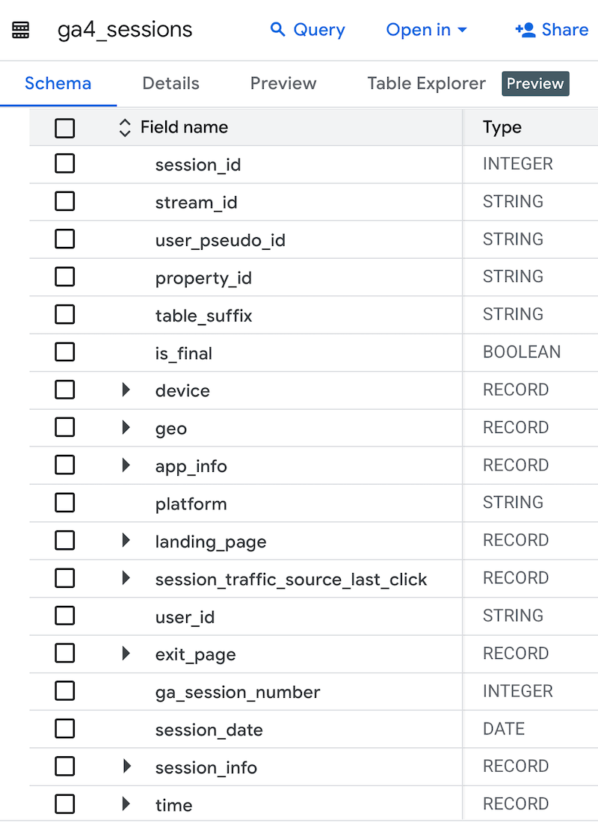The height and width of the screenshot is (825, 598).
Task: Expand the session_traffic_source_last_click record
Action: (x=124, y=578)
